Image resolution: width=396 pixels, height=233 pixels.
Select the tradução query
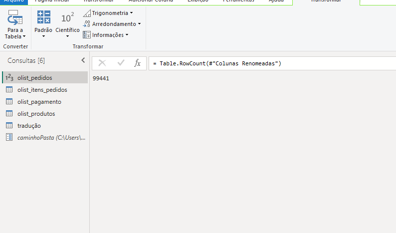pos(45,126)
